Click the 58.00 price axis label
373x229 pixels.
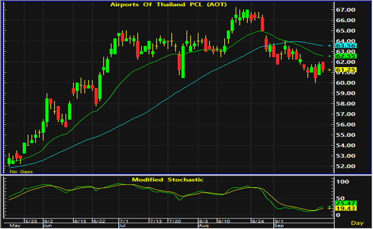(x=345, y=104)
